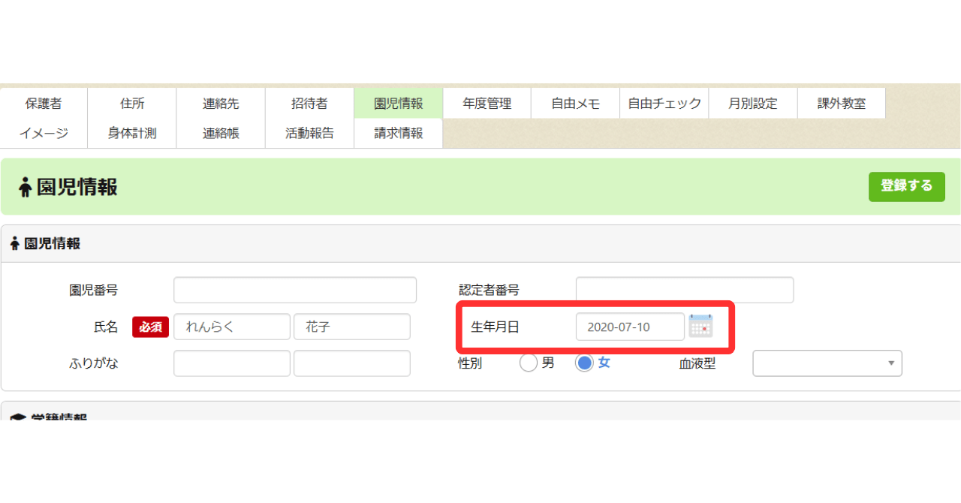961x503 pixels.
Task: Click the 園児番号 input field
Action: click(295, 290)
